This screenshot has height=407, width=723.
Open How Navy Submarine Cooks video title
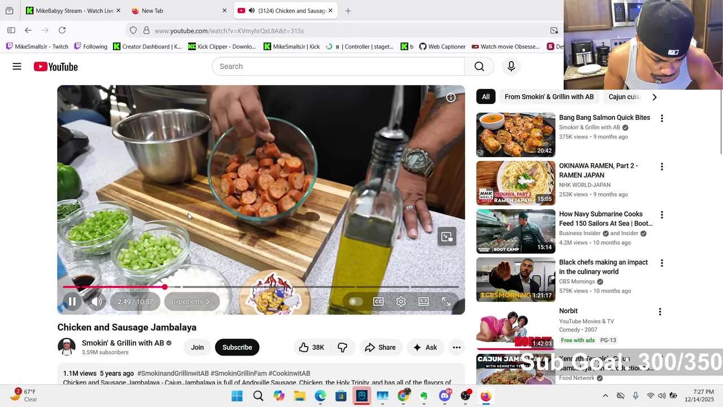pos(606,219)
